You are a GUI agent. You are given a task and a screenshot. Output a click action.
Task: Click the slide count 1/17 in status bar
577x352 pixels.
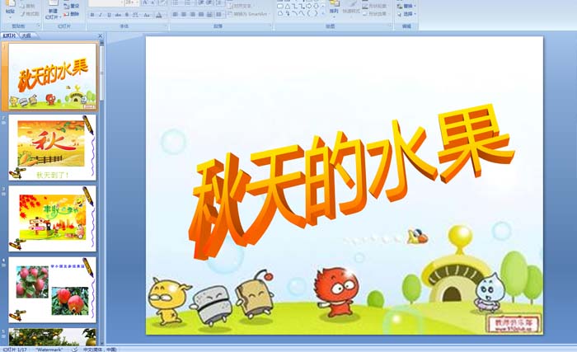15,349
